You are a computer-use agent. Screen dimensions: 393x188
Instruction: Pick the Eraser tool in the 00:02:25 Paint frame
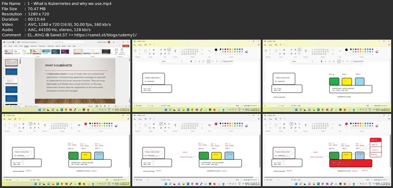pos(161,54)
